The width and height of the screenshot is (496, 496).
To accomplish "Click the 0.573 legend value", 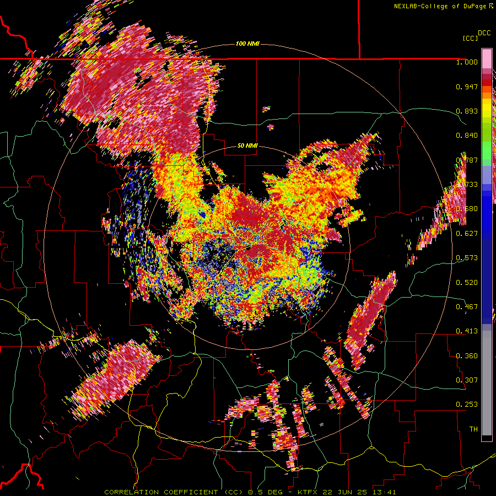I will pos(467,258).
